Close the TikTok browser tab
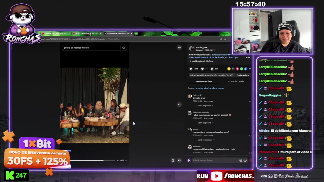 (131, 33)
